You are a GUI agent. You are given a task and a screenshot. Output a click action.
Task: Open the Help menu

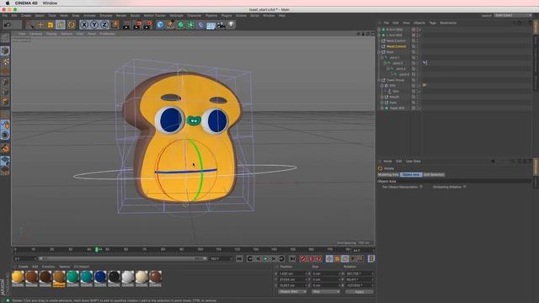pyautogui.click(x=282, y=15)
